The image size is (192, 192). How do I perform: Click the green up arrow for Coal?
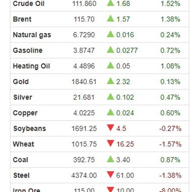(x=110, y=159)
